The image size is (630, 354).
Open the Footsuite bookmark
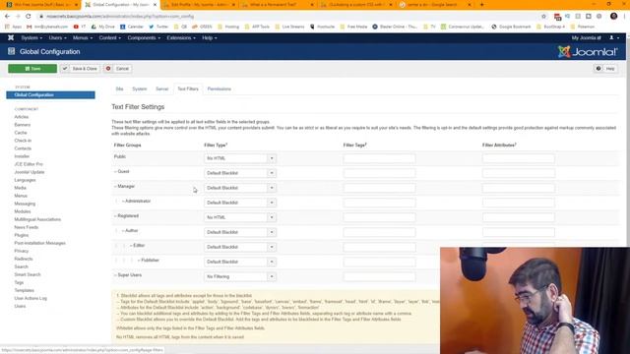point(322,27)
